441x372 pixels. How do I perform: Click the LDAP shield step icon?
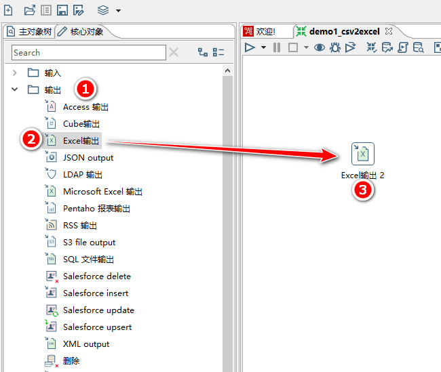pos(51,174)
